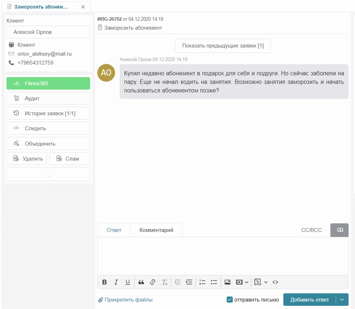Decrease indent in reply editor
This screenshot has height=309, width=355.
coord(177,282)
